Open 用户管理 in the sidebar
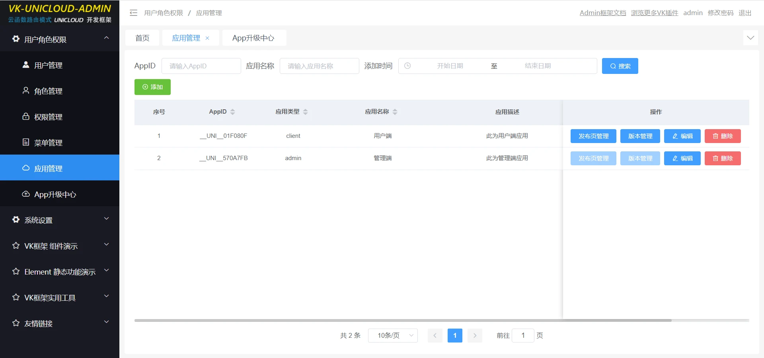Screen dimensions: 764x358 tap(48, 65)
